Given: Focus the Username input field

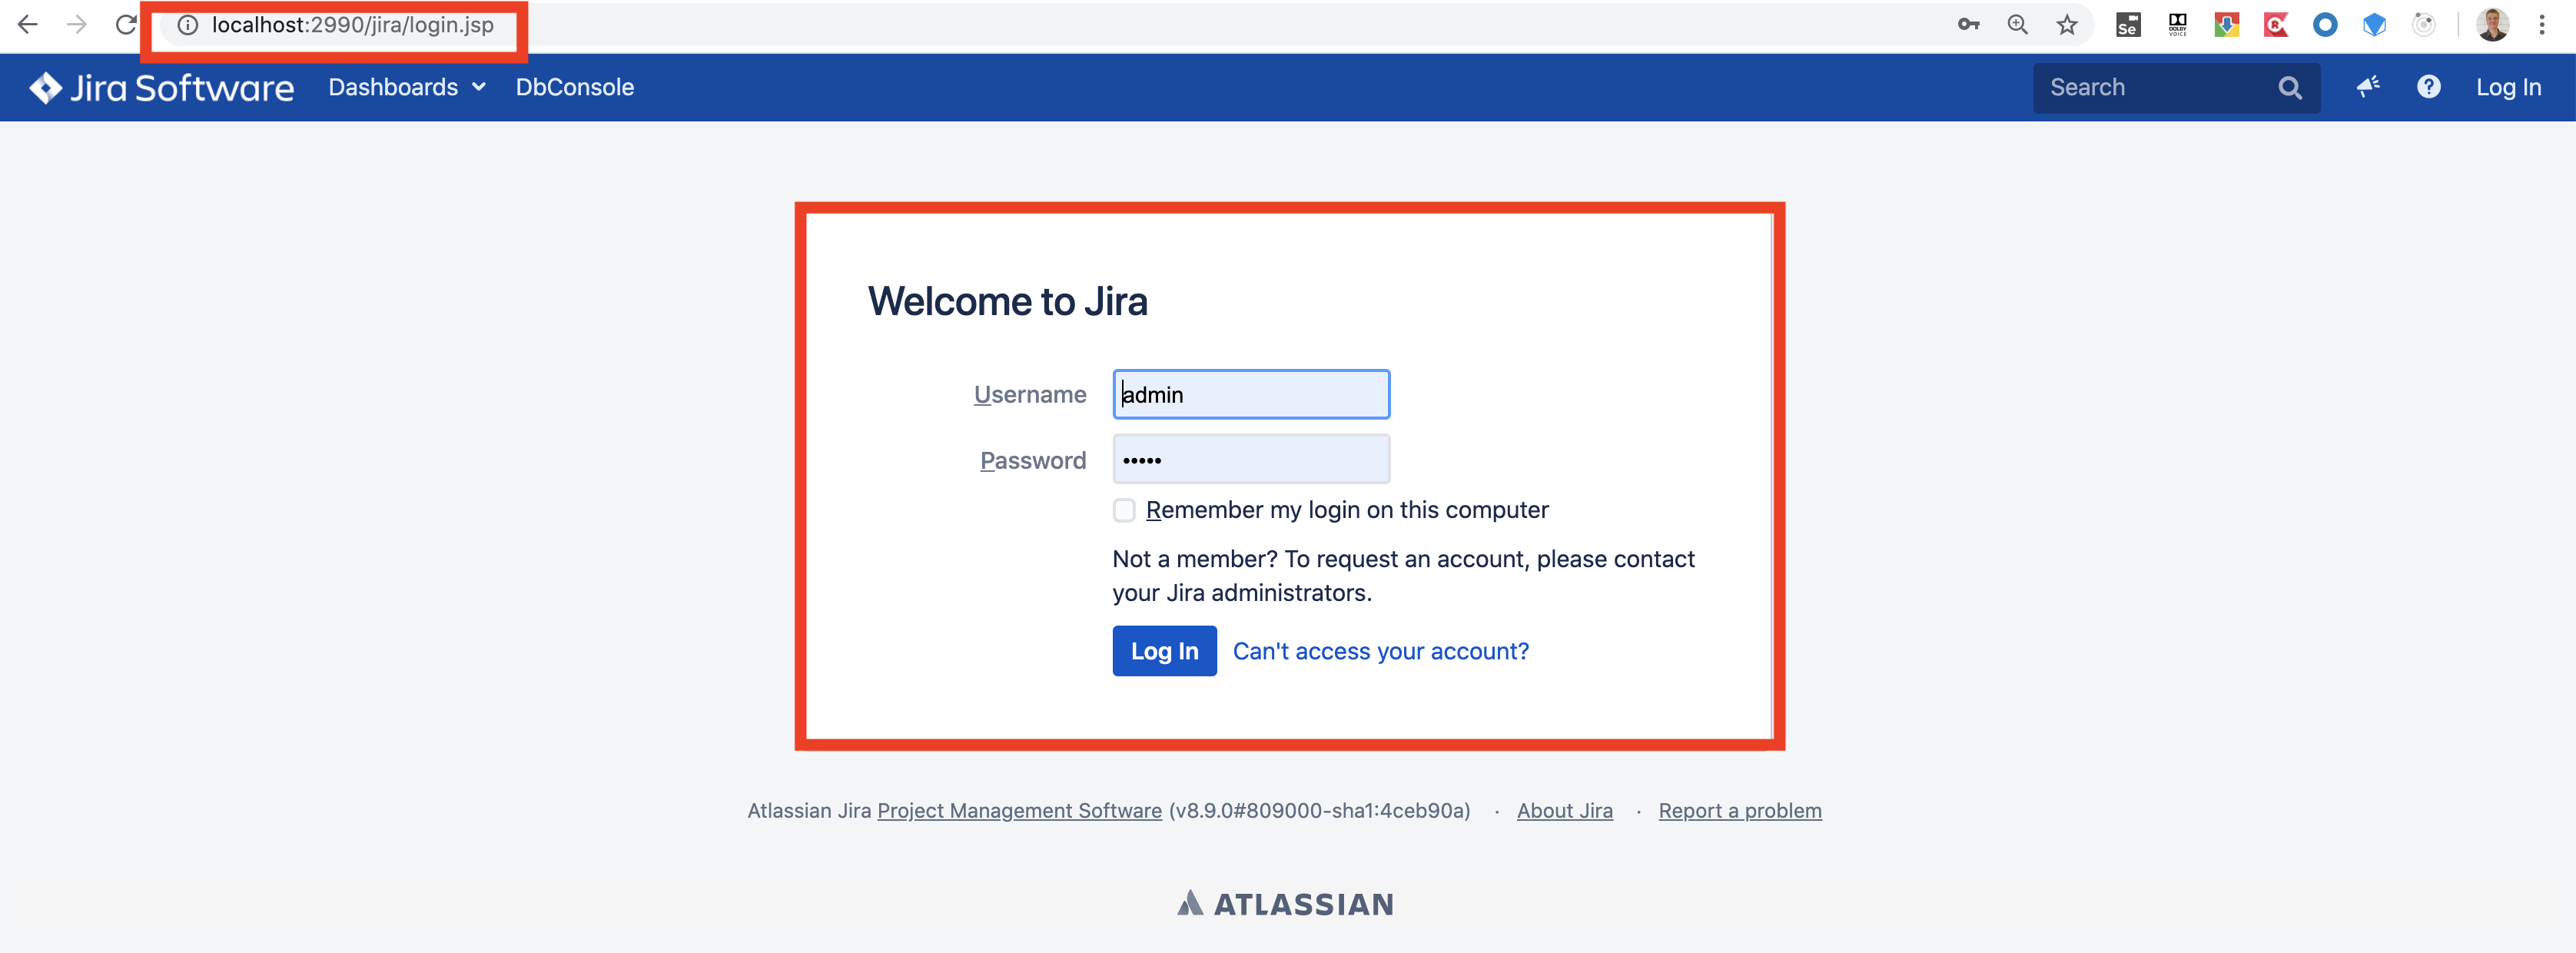Looking at the screenshot, I should pyautogui.click(x=1250, y=394).
